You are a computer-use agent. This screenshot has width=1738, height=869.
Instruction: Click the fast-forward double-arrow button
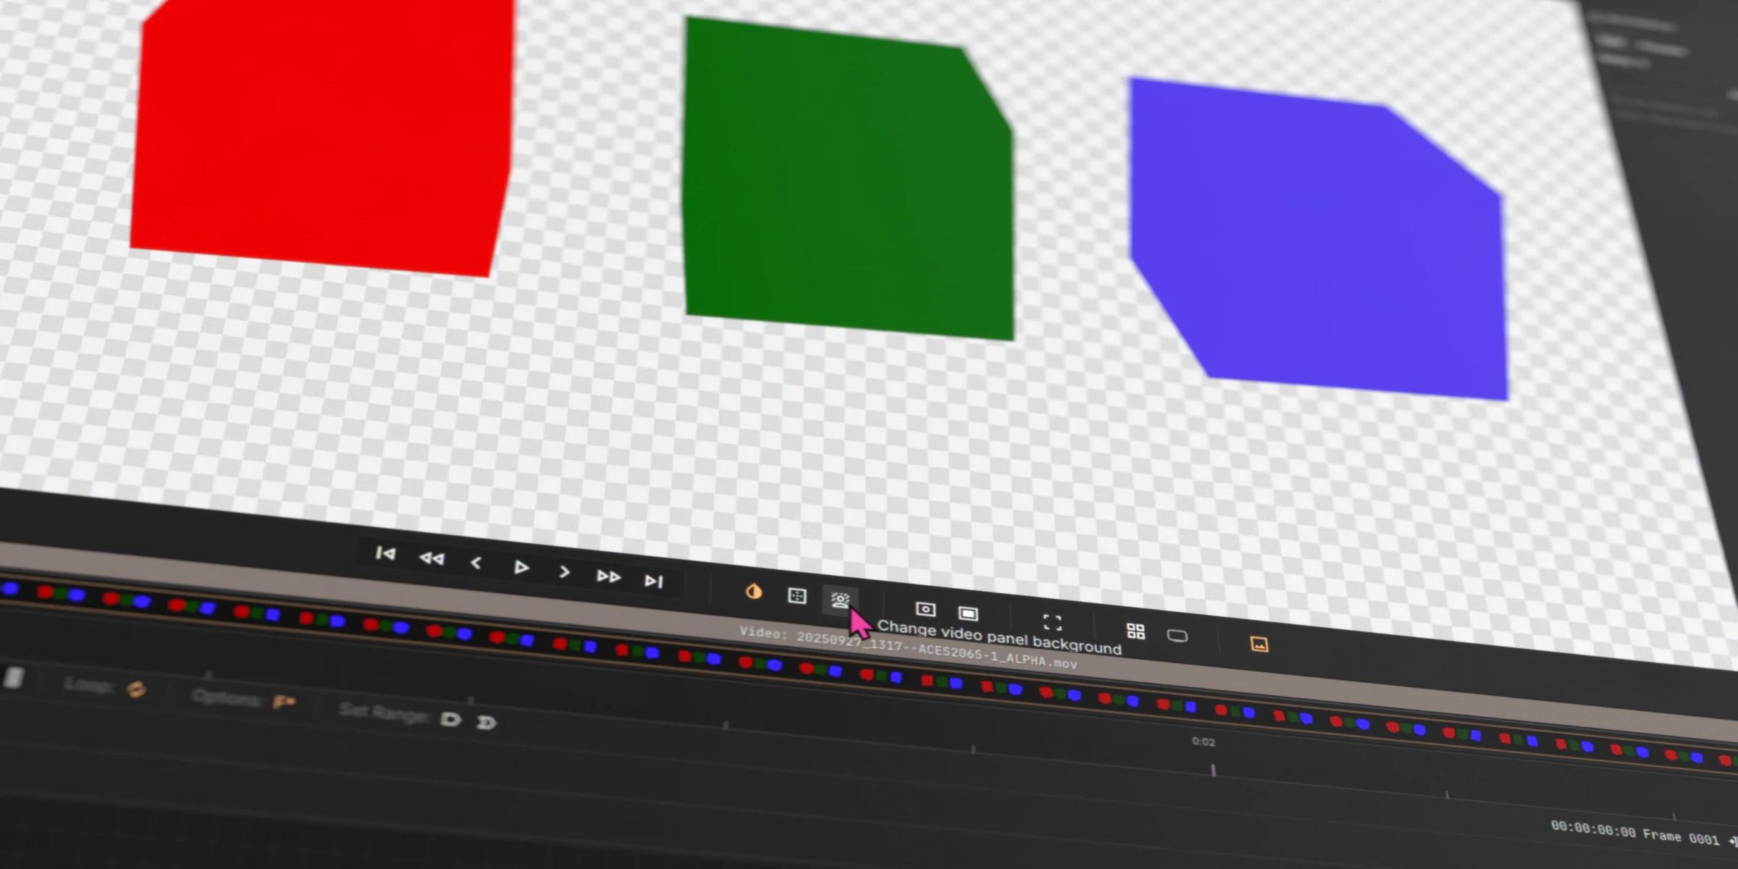click(608, 576)
